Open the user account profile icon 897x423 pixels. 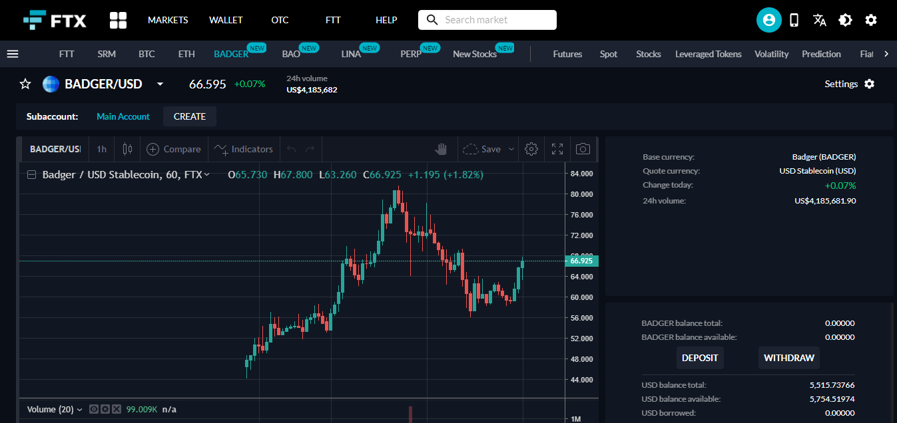(768, 20)
